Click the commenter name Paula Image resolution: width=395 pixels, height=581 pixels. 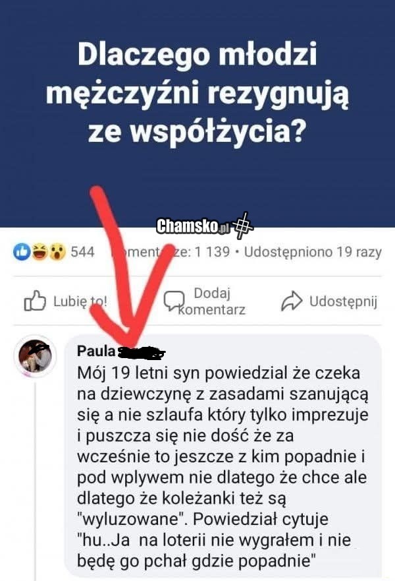coord(96,351)
